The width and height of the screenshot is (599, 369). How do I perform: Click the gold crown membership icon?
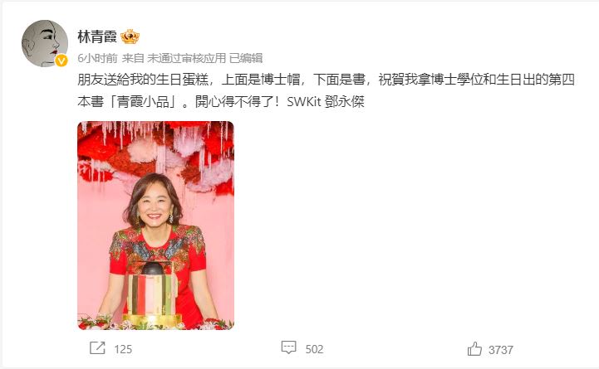coord(130,36)
